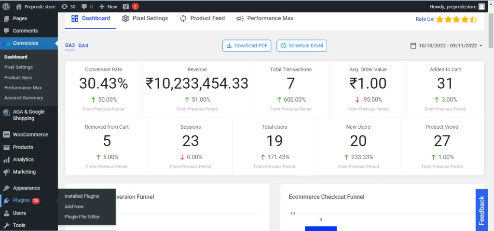Open the comments bubble icon in admin bar

(84, 7)
